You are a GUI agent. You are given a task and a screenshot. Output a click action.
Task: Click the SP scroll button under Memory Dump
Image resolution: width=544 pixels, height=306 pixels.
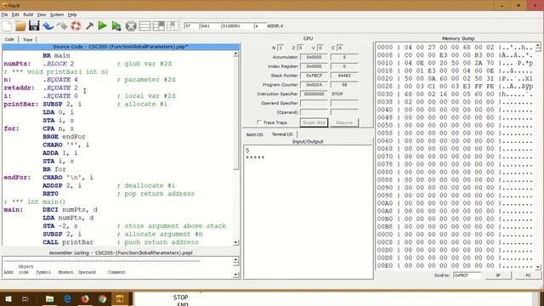pos(498,275)
